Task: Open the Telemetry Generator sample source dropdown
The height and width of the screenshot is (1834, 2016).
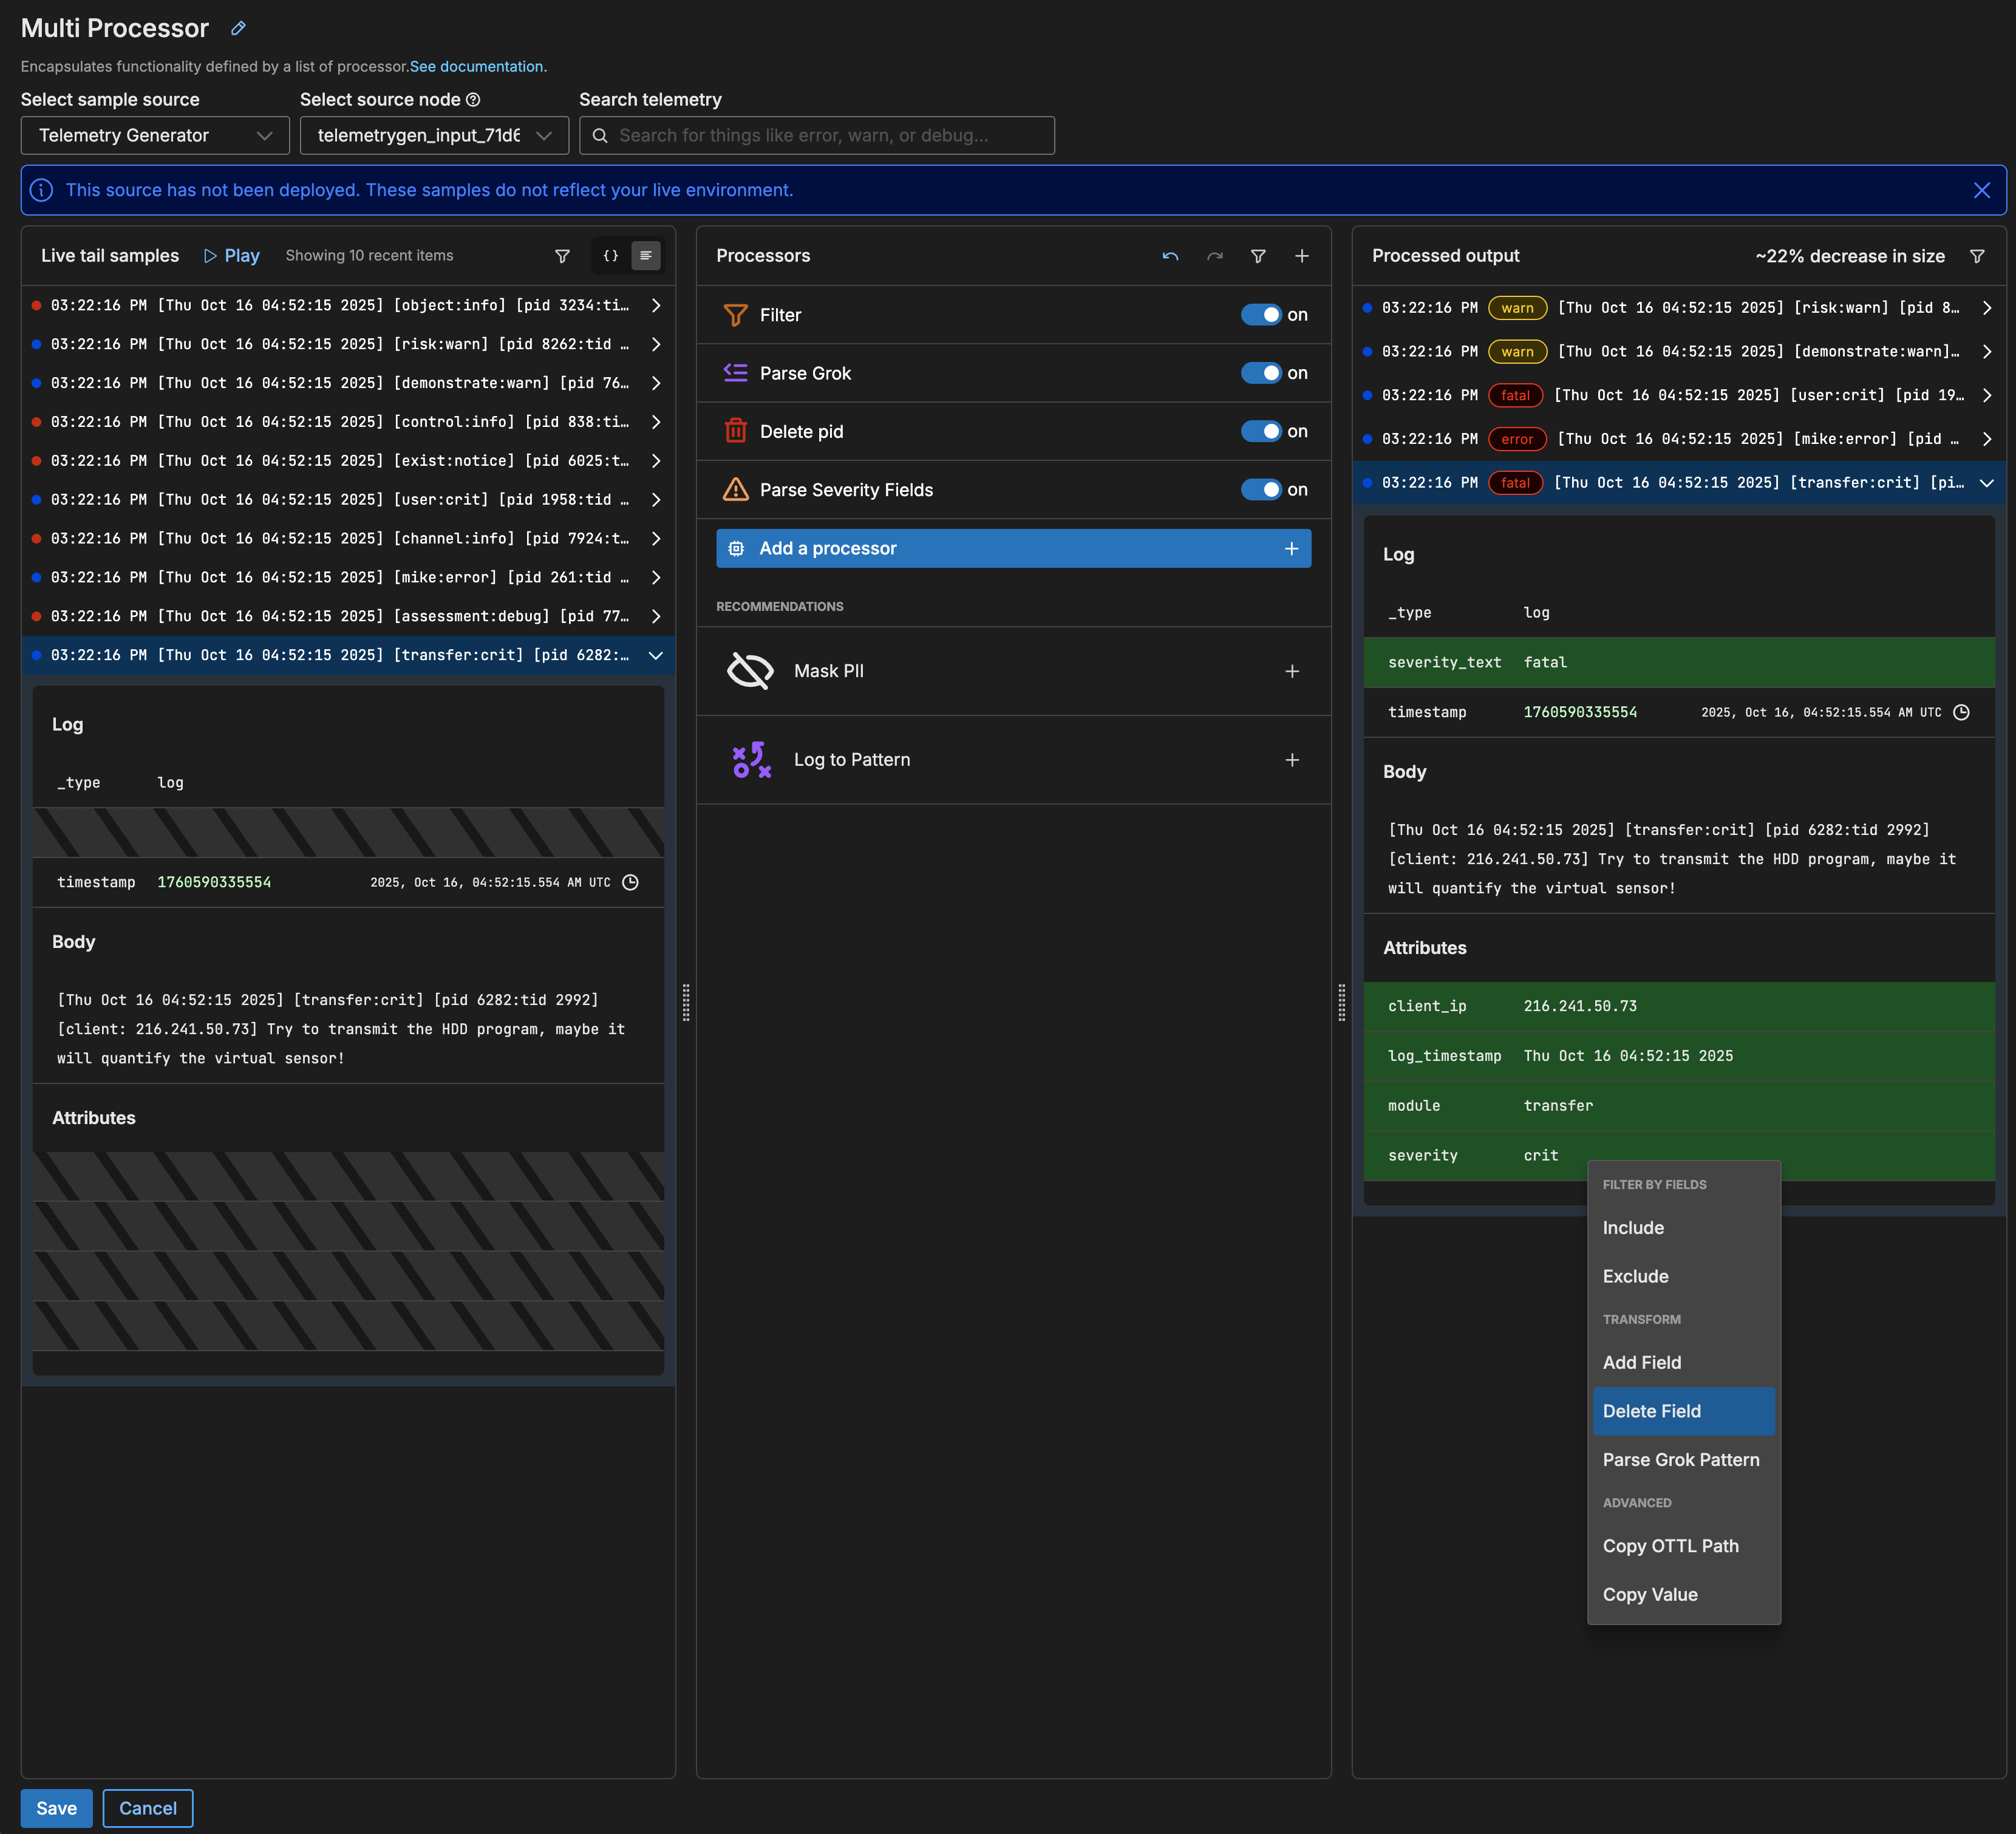Action: pyautogui.click(x=155, y=135)
